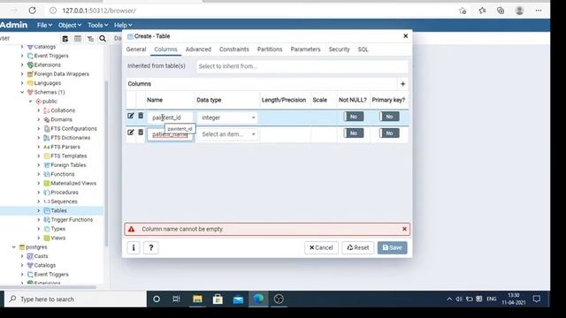Open browser settings ellipsis menu
The image size is (566, 318).
click(x=539, y=11)
